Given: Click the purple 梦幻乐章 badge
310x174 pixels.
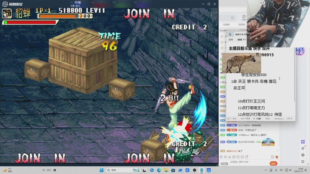Looking at the screenshot, I should tap(300, 51).
